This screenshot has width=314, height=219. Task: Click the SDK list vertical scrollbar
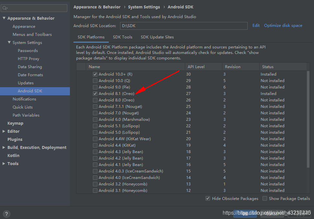308,119
